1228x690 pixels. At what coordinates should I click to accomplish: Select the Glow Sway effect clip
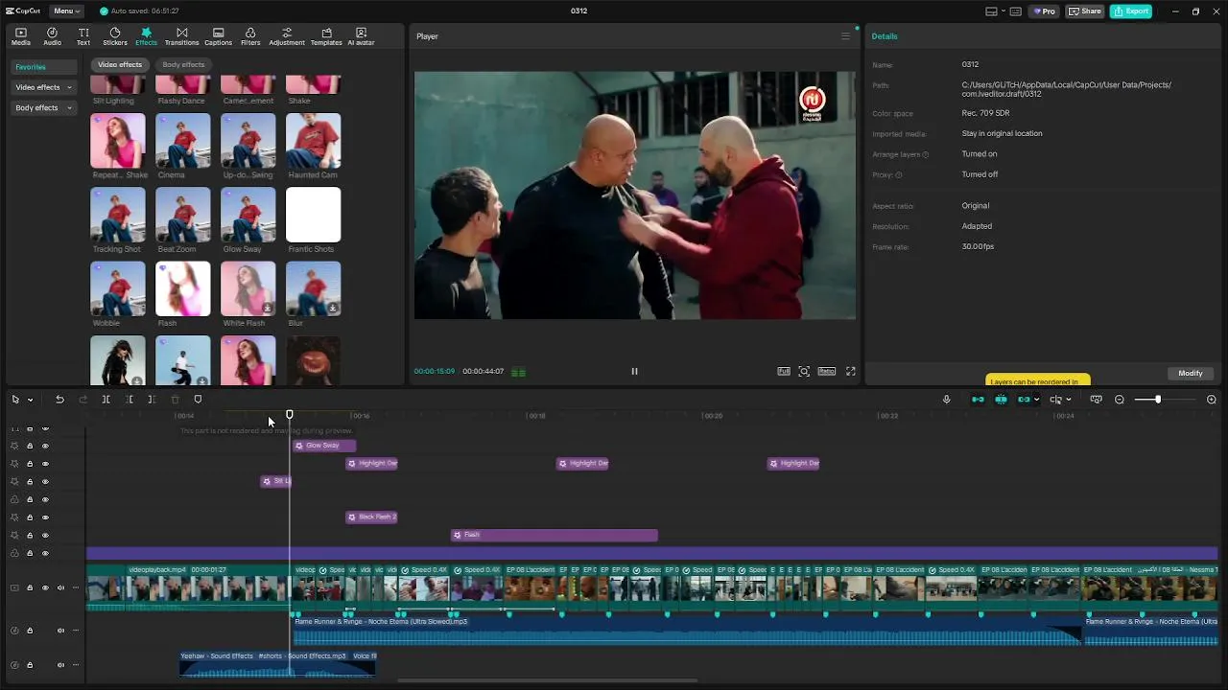324,446
